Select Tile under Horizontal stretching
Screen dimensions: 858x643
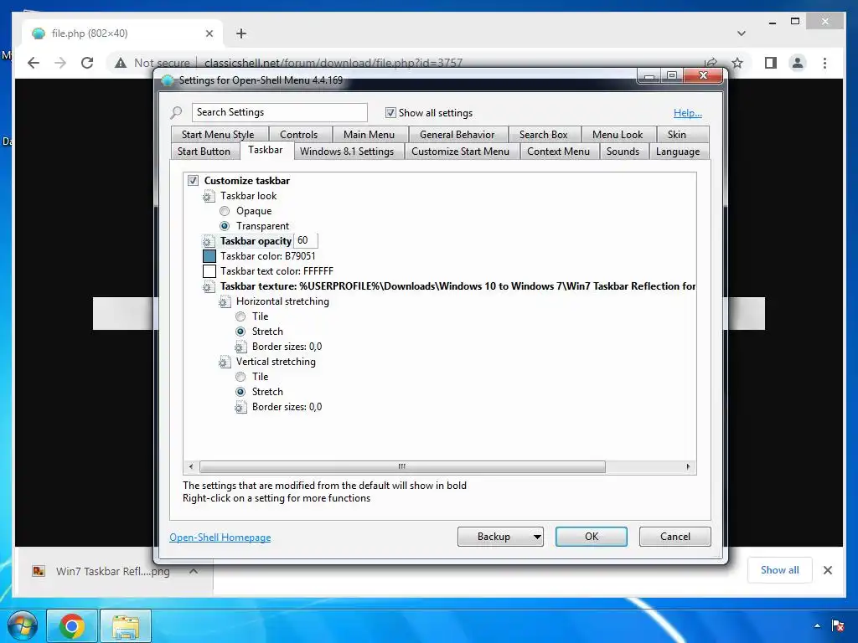[x=240, y=316]
